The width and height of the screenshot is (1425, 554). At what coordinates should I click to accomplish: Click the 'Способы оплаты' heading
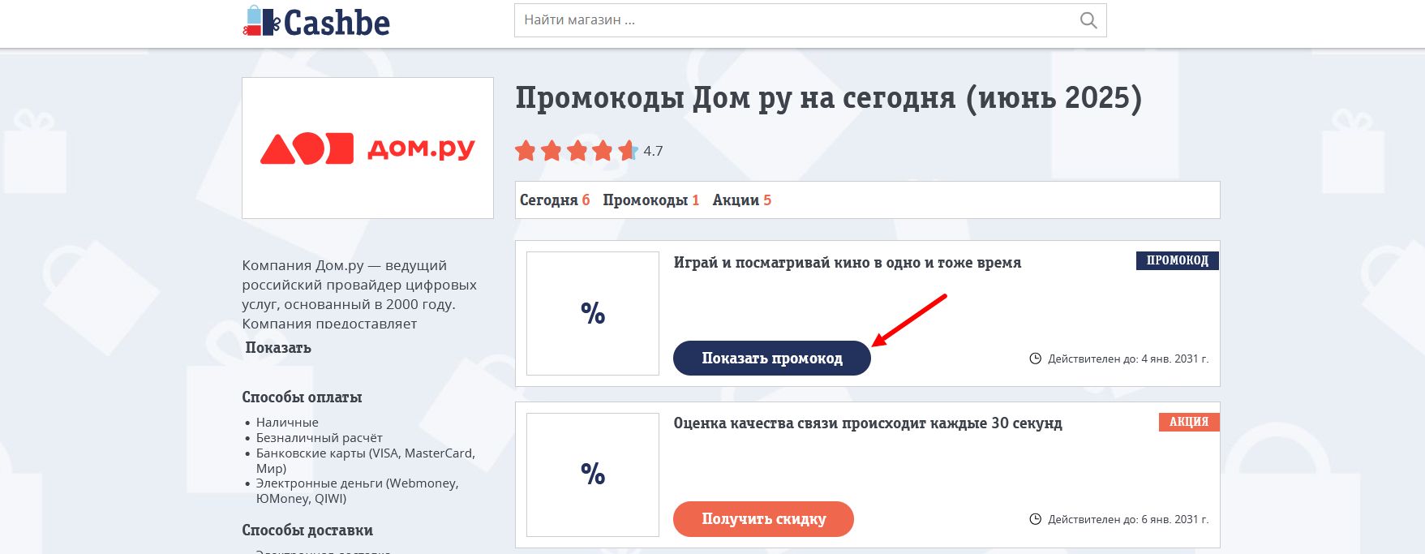tap(302, 397)
